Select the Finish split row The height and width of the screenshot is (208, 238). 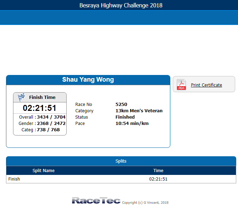tap(121, 179)
